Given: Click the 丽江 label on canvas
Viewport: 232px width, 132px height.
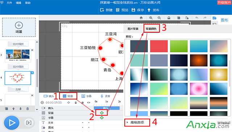Looking at the screenshot, I should click(x=95, y=60).
